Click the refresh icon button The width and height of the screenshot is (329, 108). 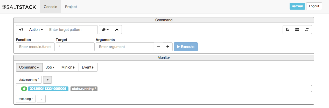(x=307, y=30)
